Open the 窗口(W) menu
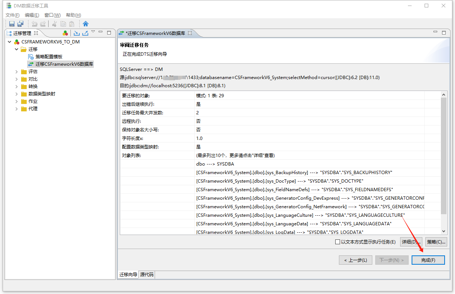 pyautogui.click(x=52, y=15)
